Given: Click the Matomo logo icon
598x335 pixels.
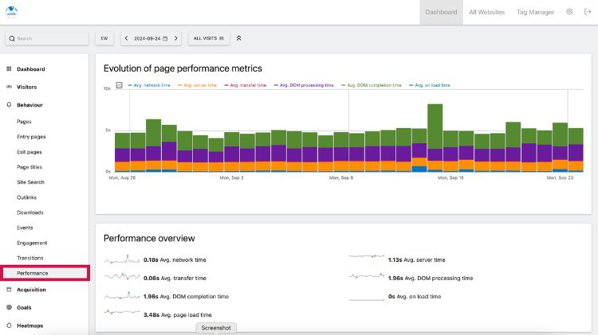Looking at the screenshot, I should coord(11,12).
